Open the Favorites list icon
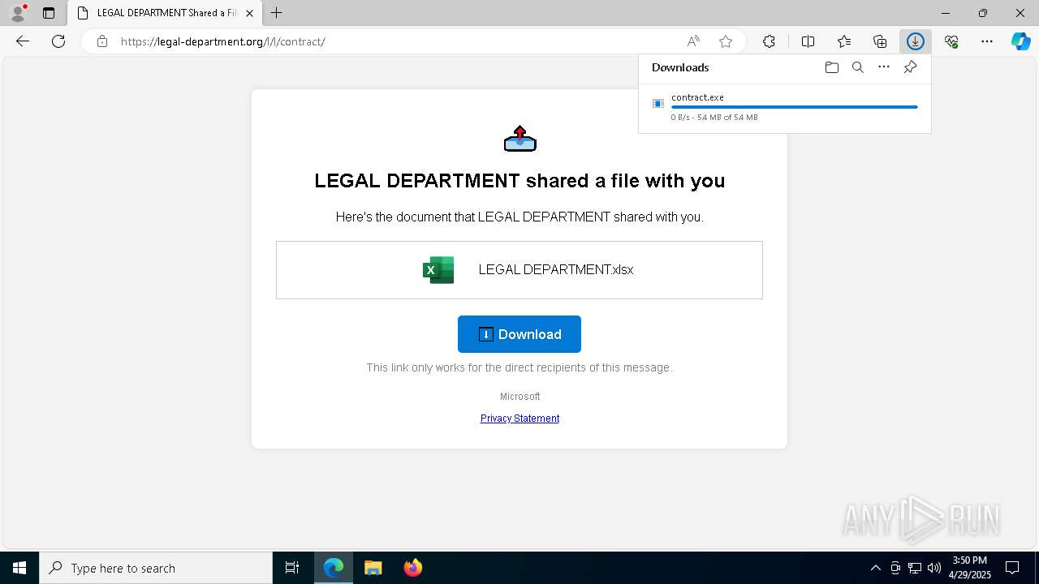The height and width of the screenshot is (584, 1039). (844, 41)
